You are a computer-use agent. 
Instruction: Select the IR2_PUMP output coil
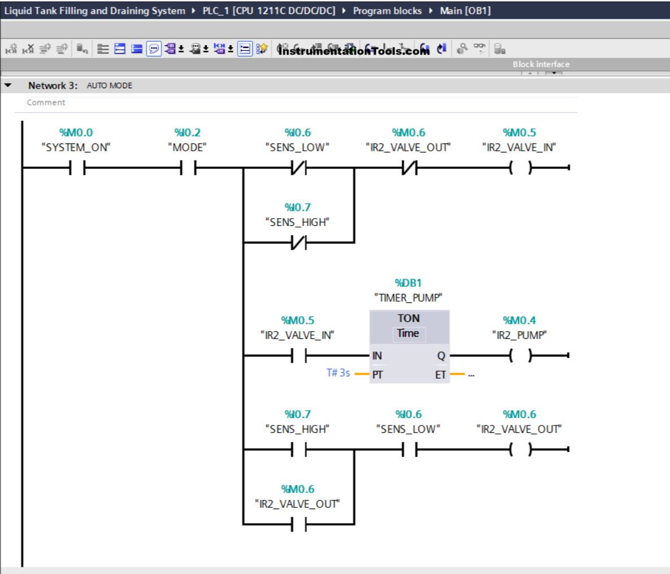click(520, 355)
